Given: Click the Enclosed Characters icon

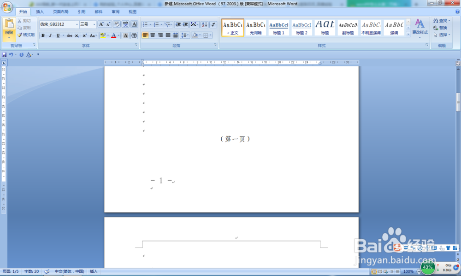Looking at the screenshot, I should point(134,35).
